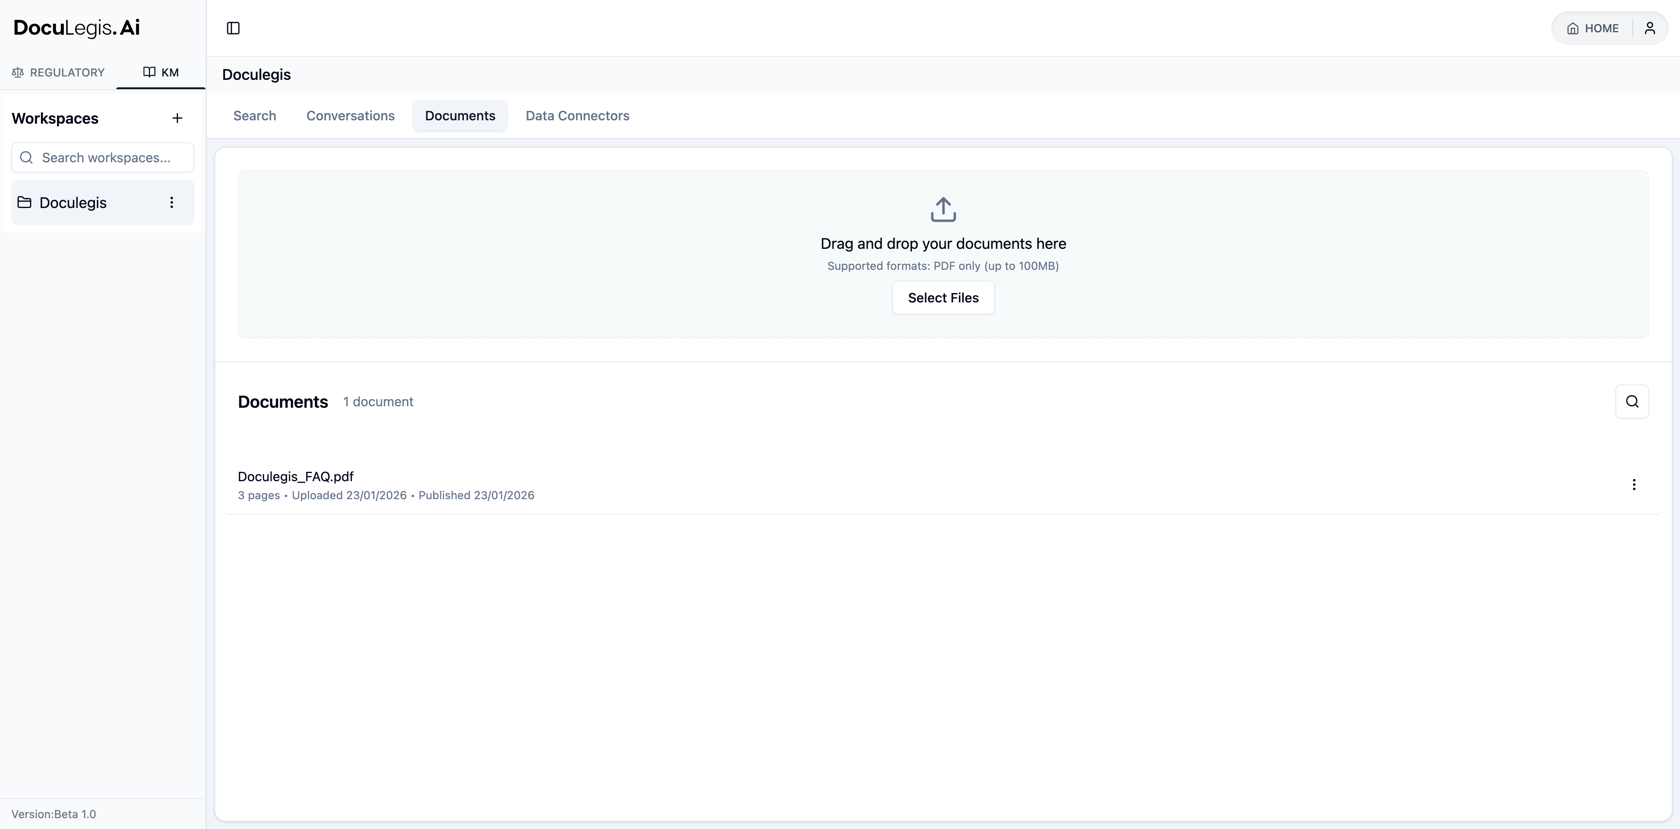
Task: Add a new workspace with plus button
Action: point(177,118)
